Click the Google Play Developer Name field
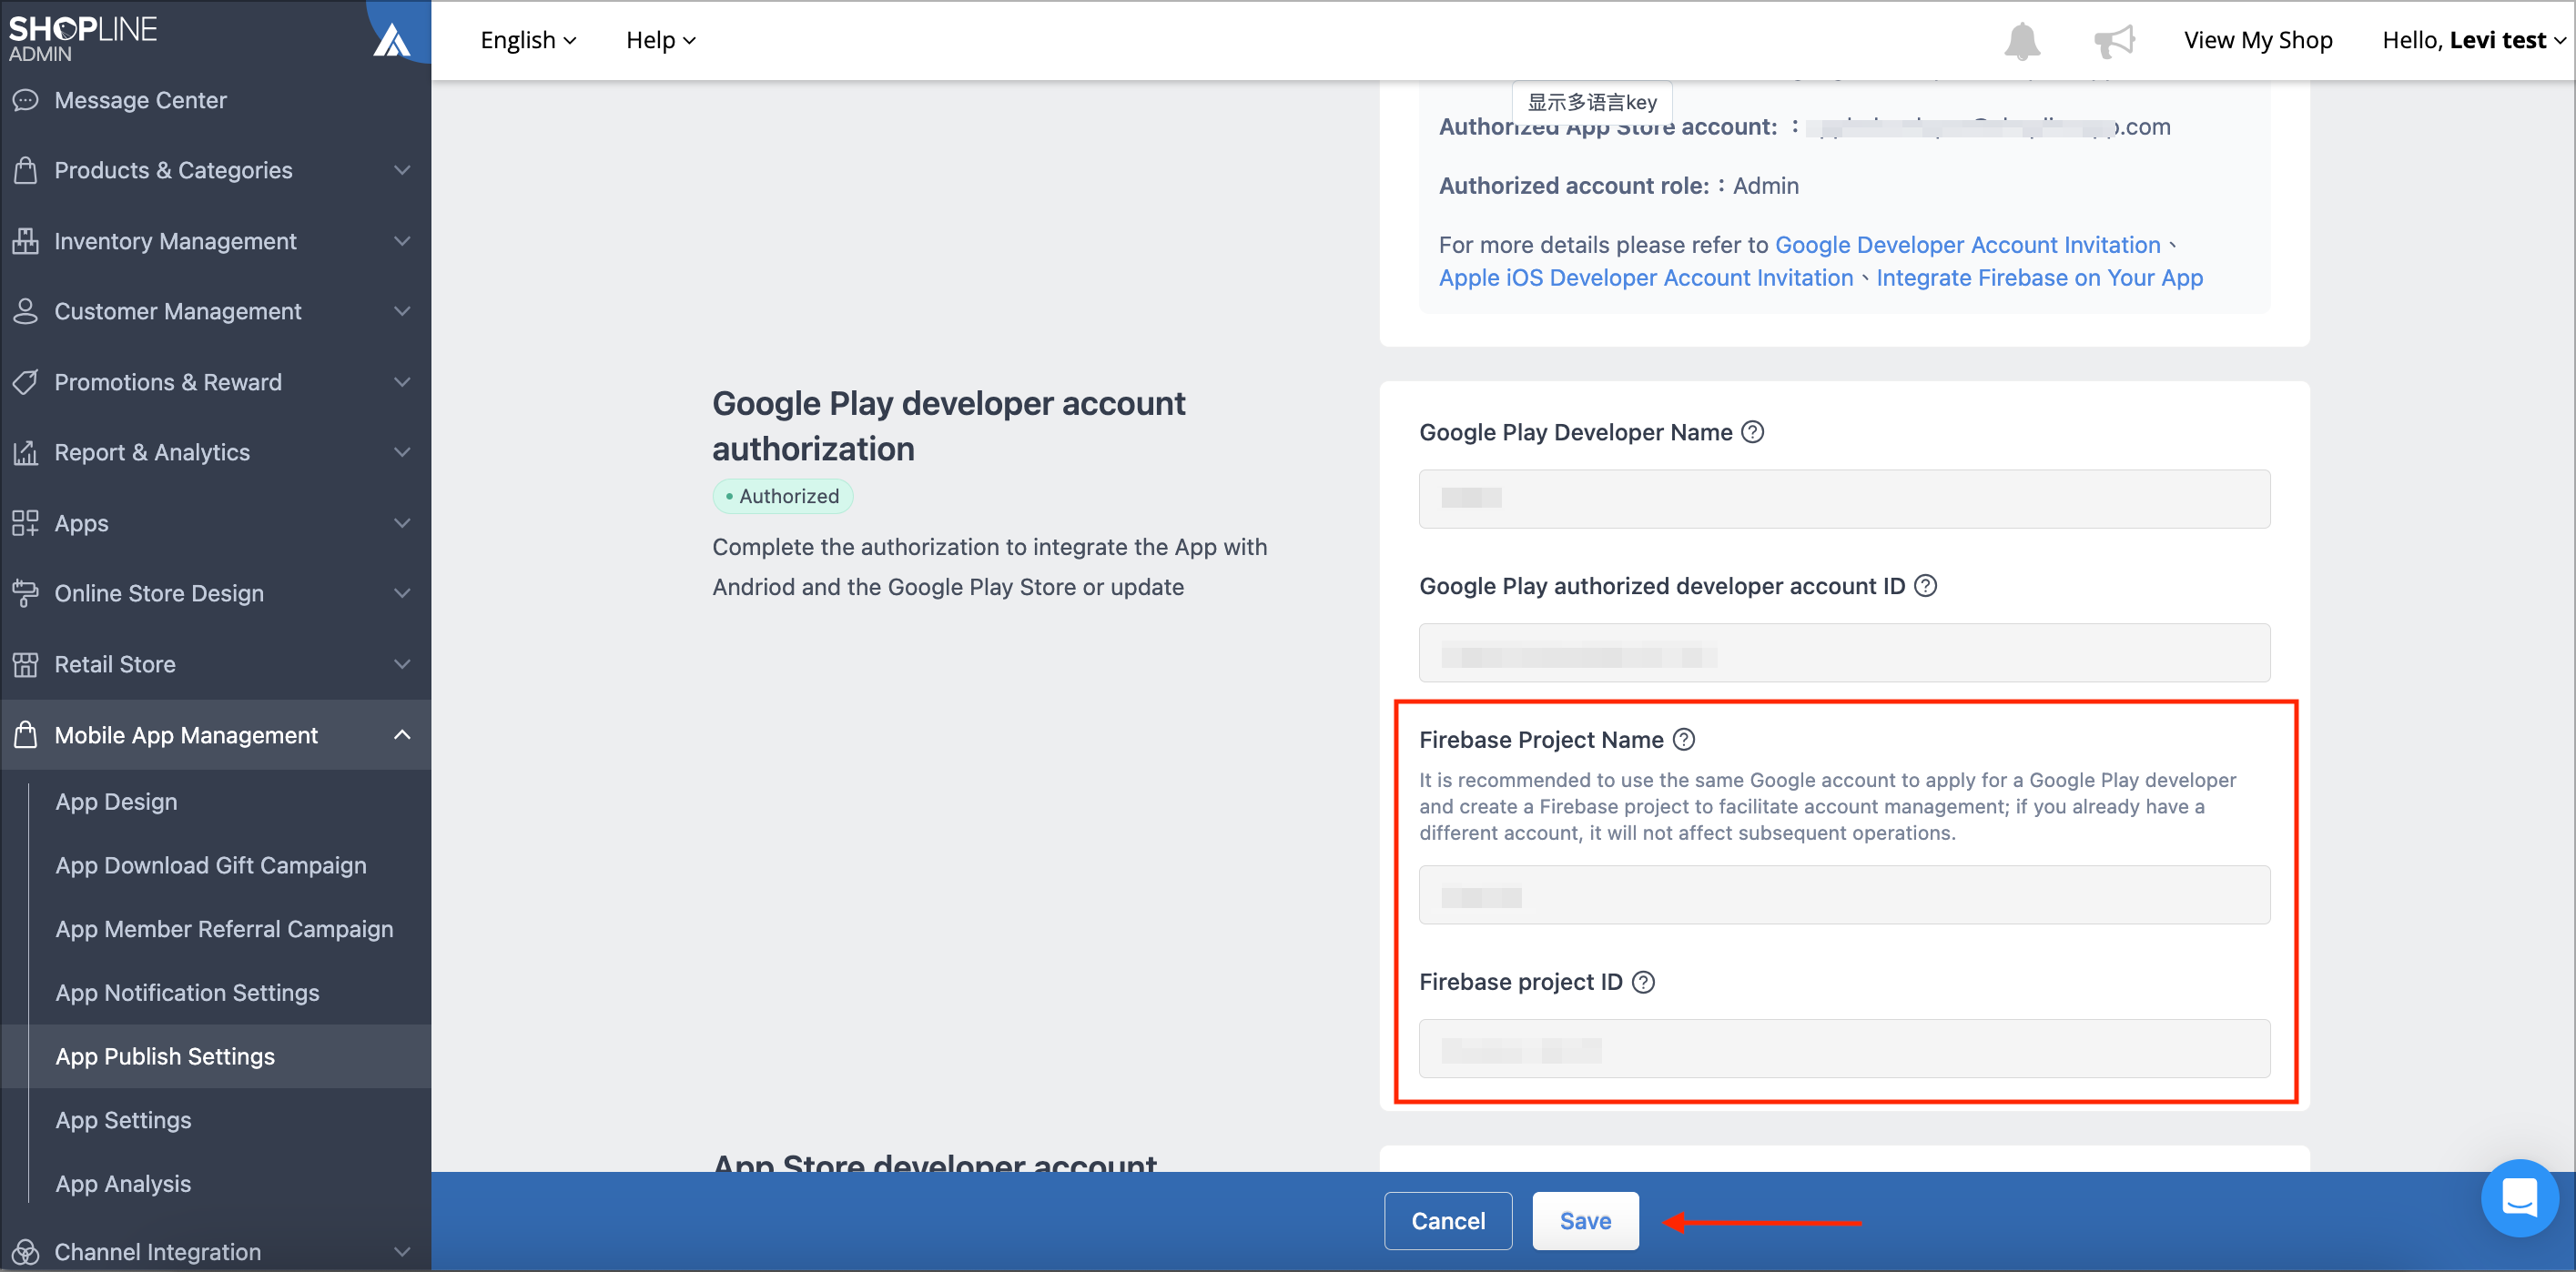2576x1272 pixels. 1844,499
